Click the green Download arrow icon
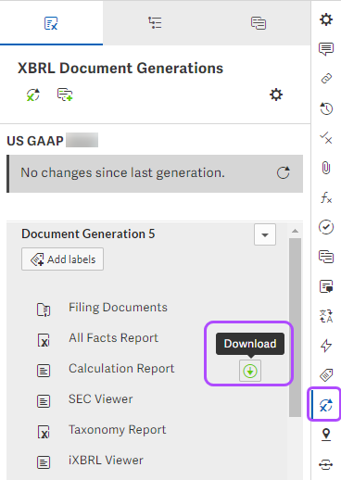Screen dimensions: 341x480 250,371
